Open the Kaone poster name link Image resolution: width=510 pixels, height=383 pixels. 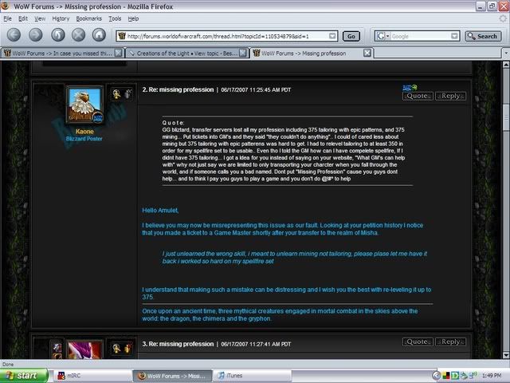click(84, 131)
